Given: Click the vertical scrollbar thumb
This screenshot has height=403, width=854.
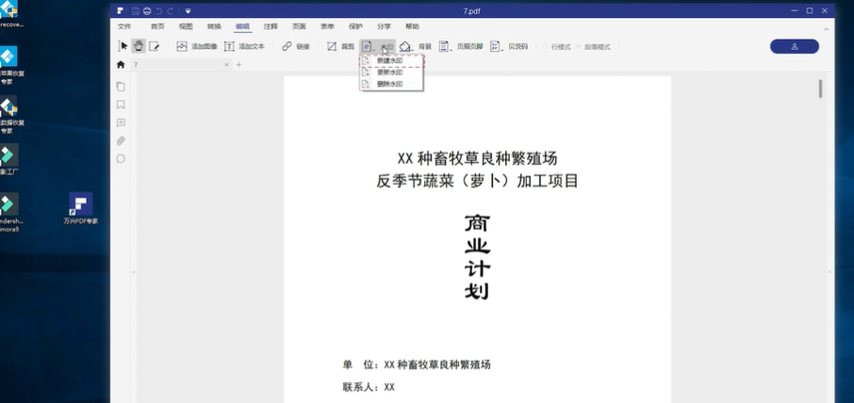Looking at the screenshot, I should point(820,89).
